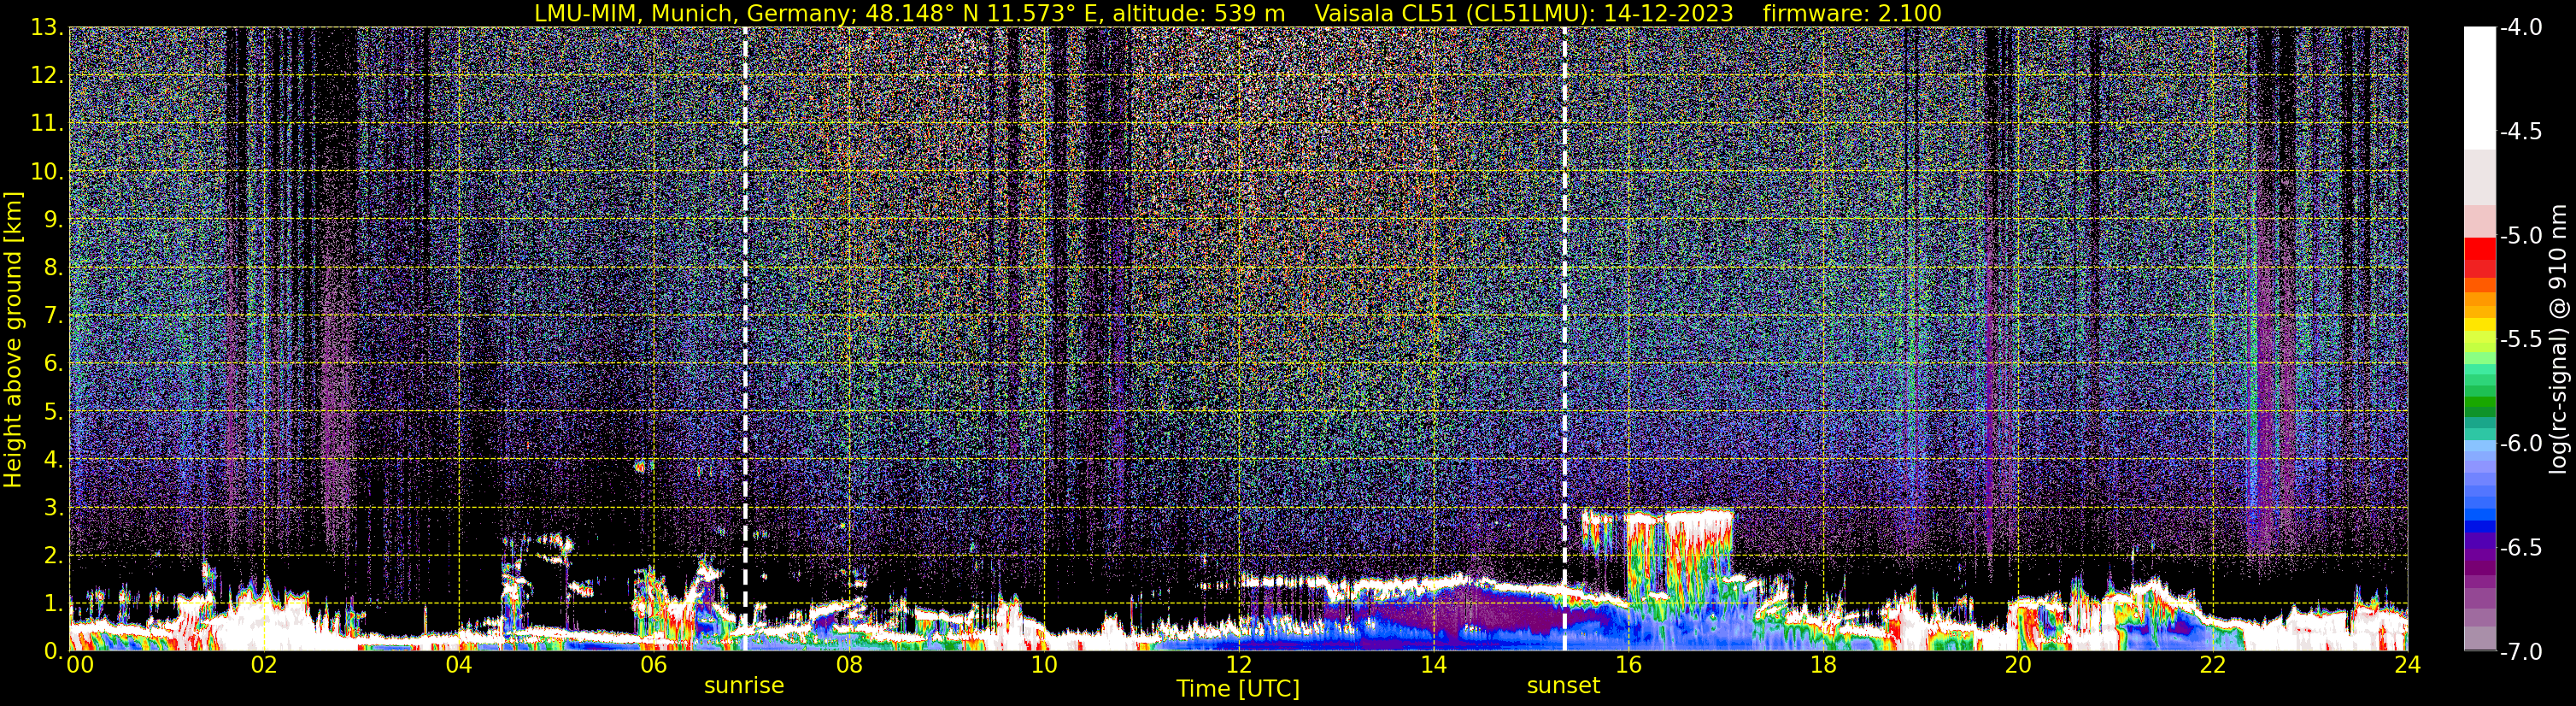This screenshot has height=706, width=2576.
Task: Click the 'sunrise' label under the time axis
Action: (744, 686)
